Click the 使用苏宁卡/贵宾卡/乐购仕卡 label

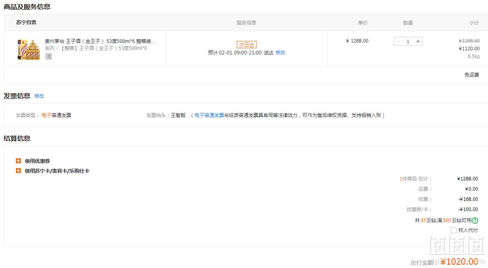(x=57, y=171)
